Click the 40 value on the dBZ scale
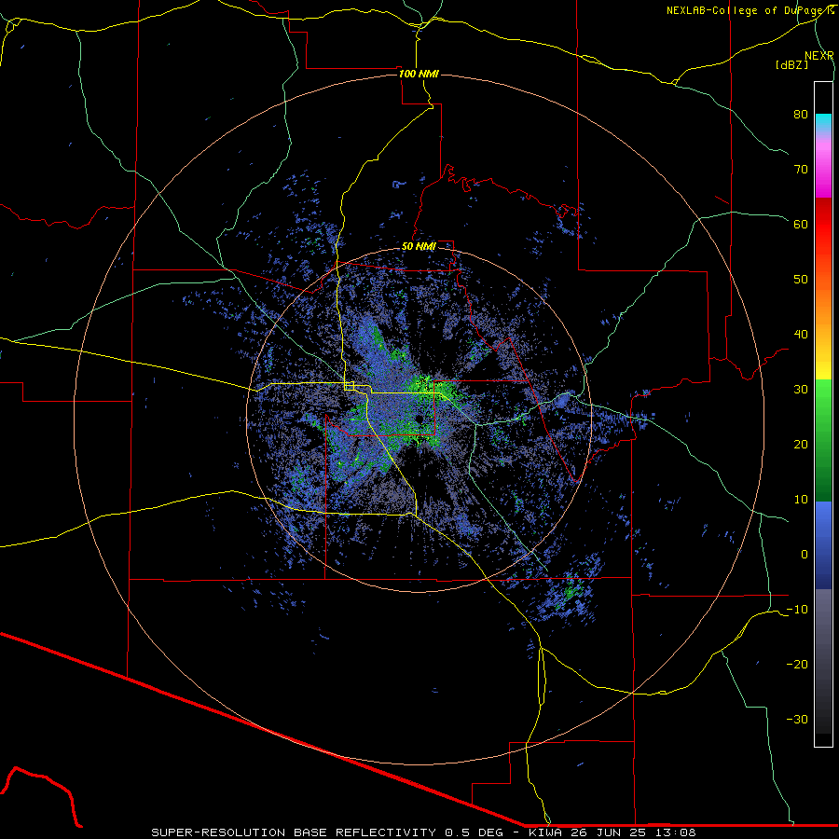This screenshot has height=839, width=839. (801, 335)
